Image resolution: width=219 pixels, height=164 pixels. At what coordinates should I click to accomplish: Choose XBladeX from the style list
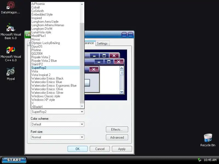55,107
